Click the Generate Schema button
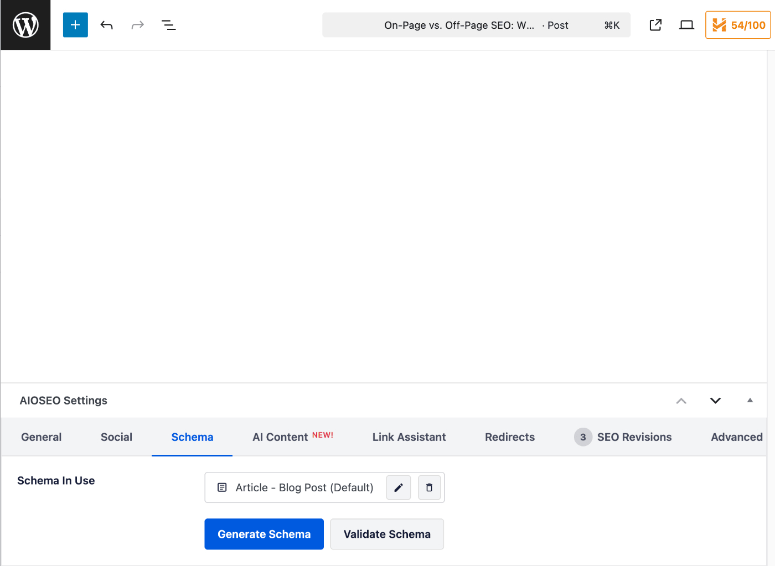775x566 pixels. (x=264, y=534)
